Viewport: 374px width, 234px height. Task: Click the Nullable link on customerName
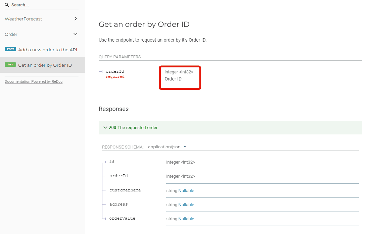pos(187,190)
